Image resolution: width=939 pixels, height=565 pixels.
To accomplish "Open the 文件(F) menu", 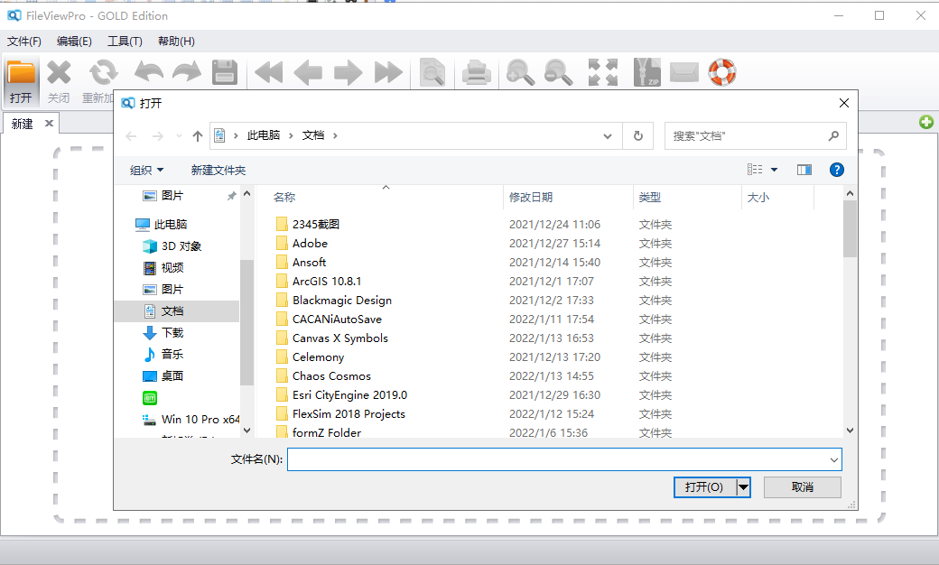I will pos(24,42).
